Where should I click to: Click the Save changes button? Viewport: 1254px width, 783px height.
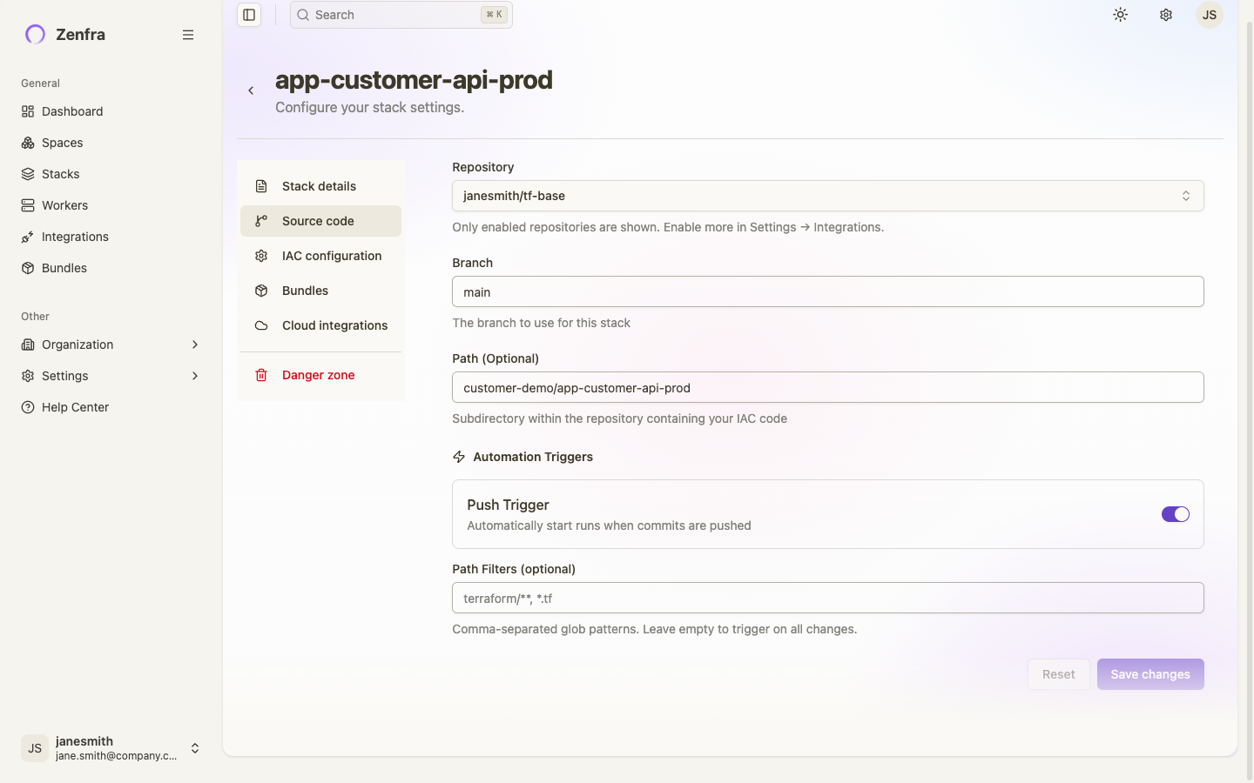1150,674
